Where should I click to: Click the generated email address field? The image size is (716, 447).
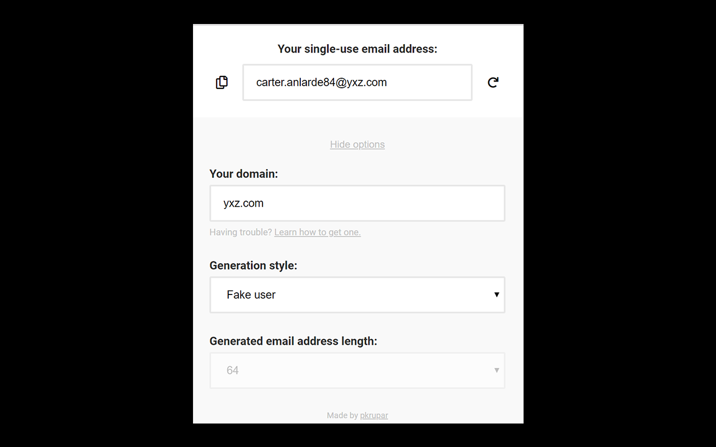coord(357,82)
